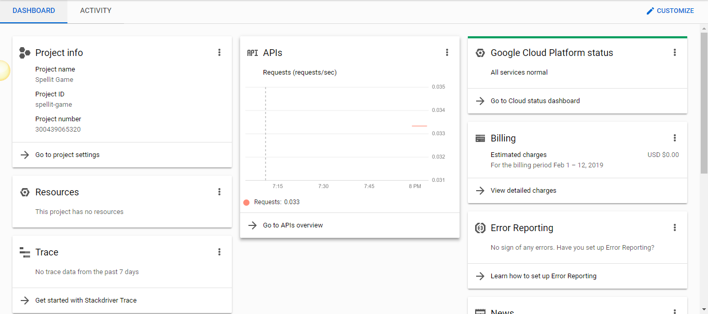
Task: Open the Resources card options menu
Action: pos(219,192)
